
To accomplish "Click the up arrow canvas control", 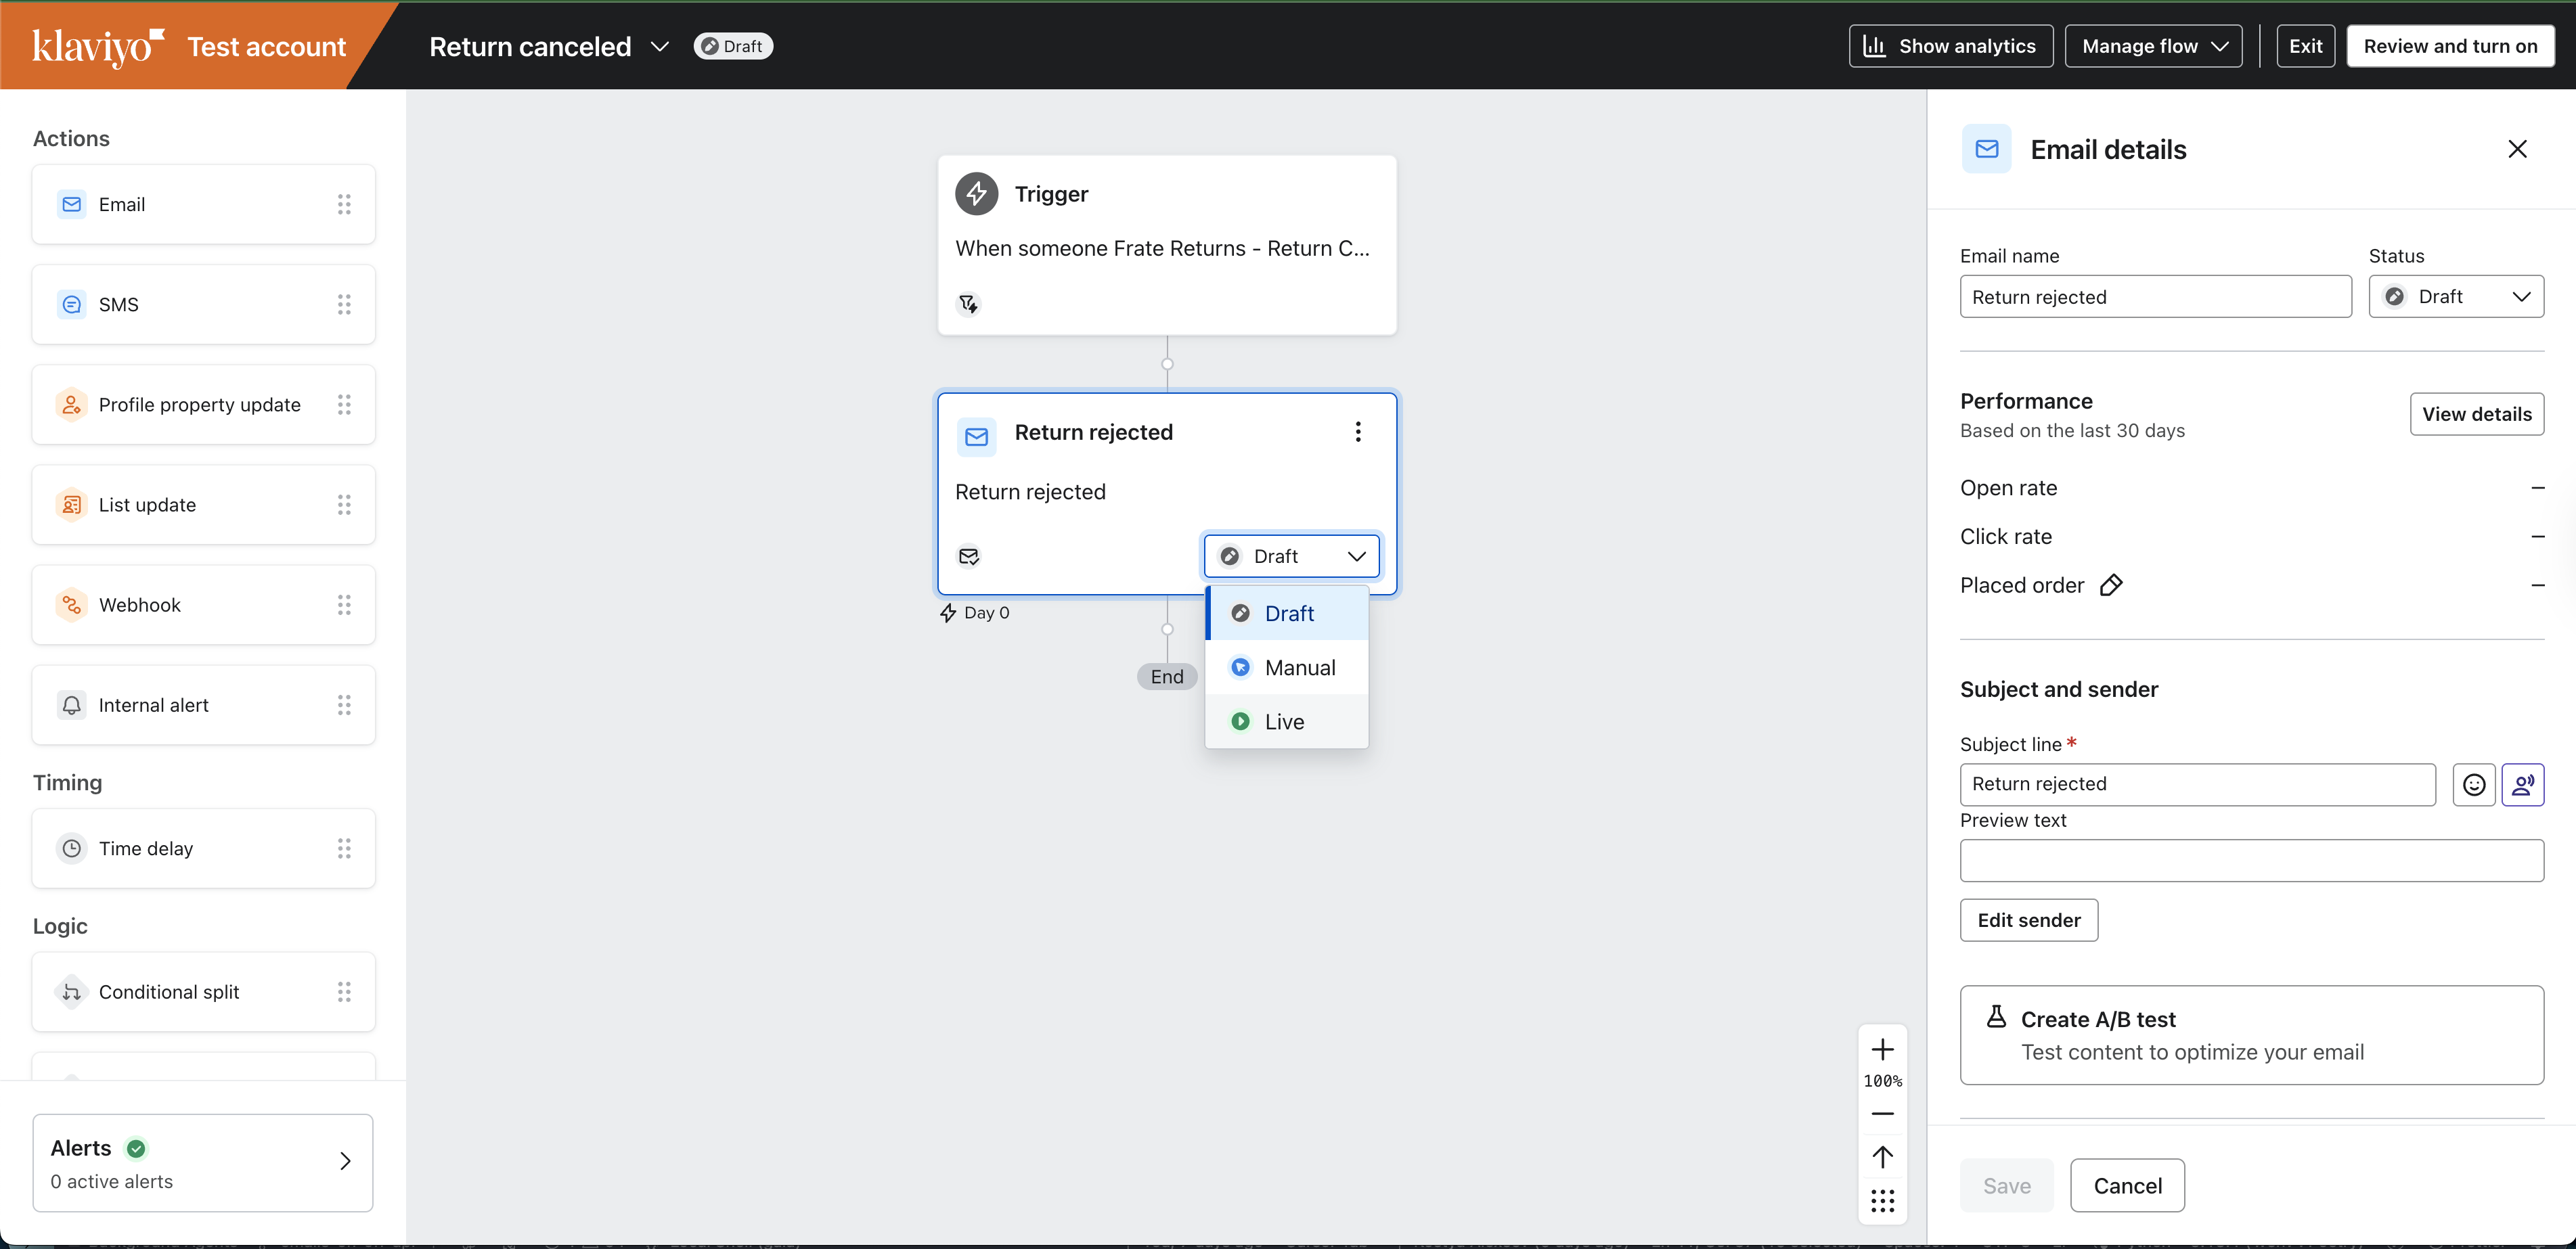I will click(1882, 1157).
